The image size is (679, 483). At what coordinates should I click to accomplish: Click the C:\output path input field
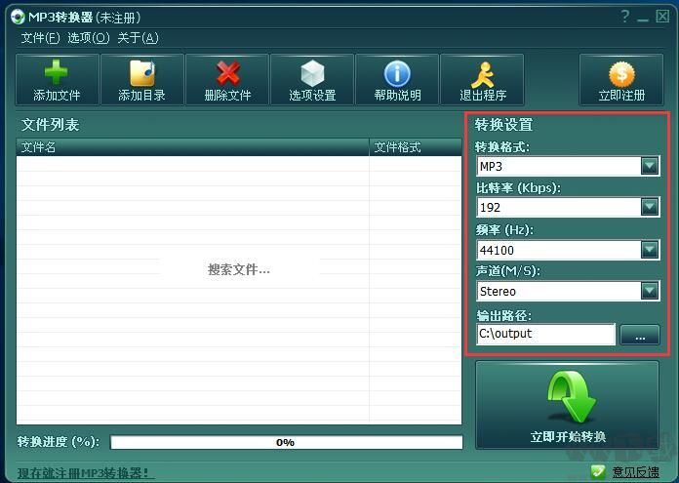click(x=545, y=334)
